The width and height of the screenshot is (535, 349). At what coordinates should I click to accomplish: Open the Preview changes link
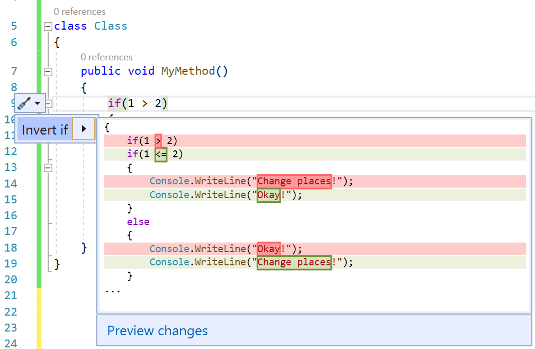tap(157, 330)
